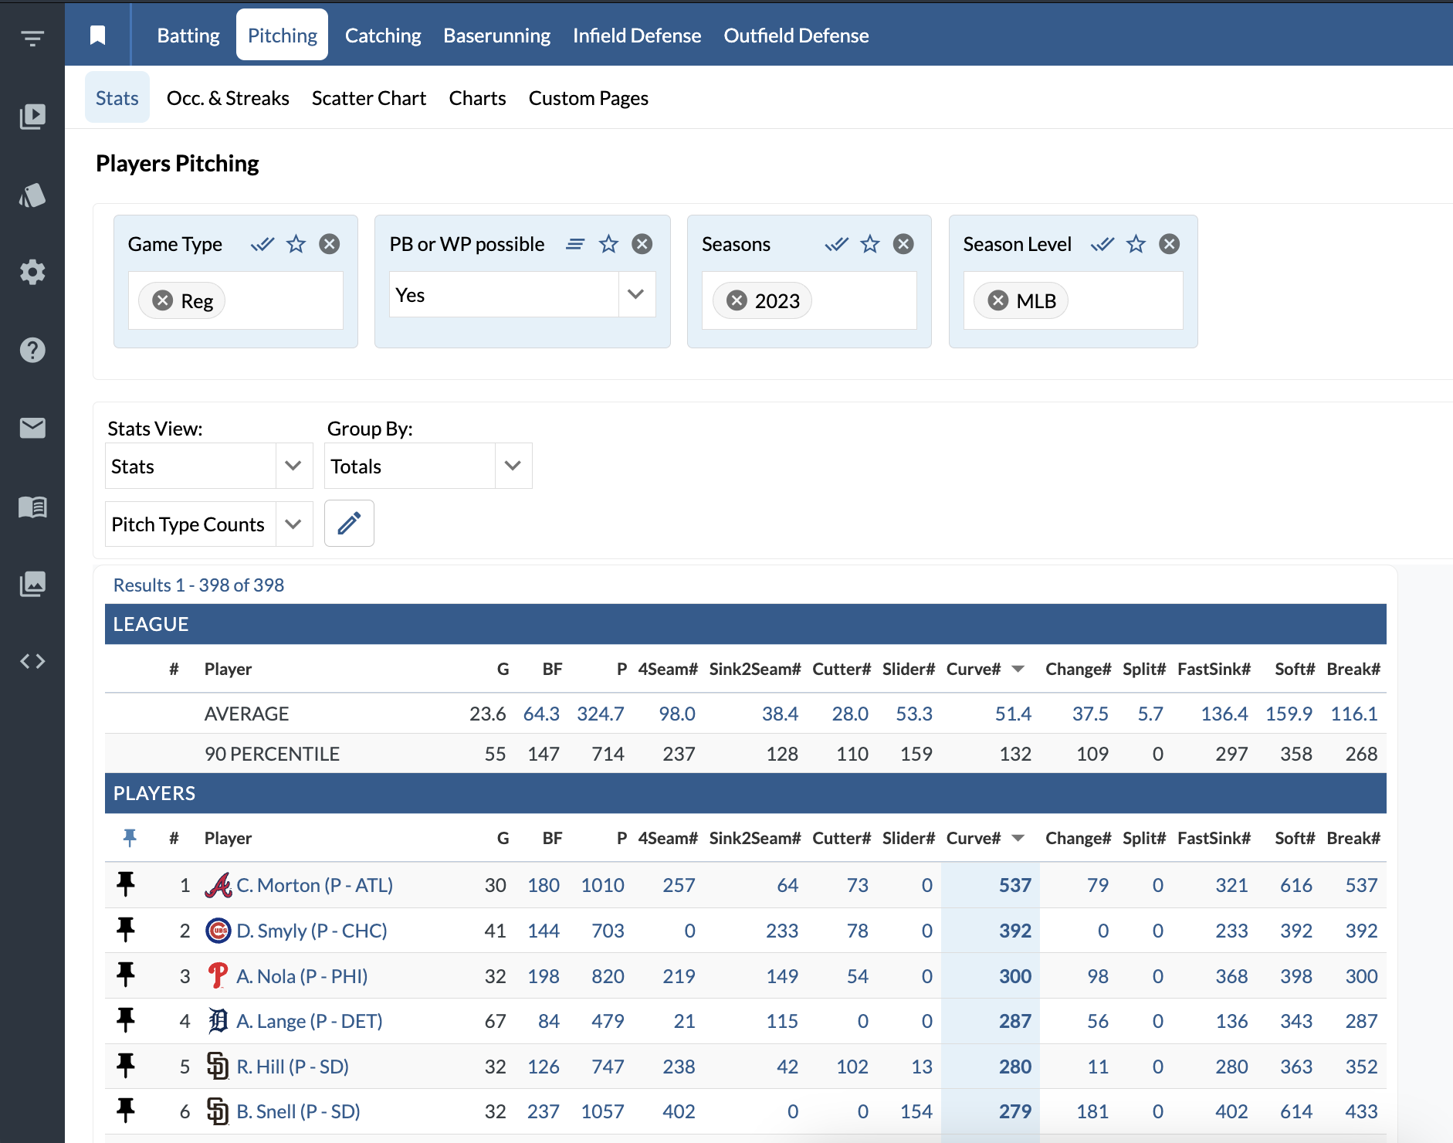This screenshot has width=1453, height=1143.
Task: Open the settings gear in sidebar
Action: 32,272
